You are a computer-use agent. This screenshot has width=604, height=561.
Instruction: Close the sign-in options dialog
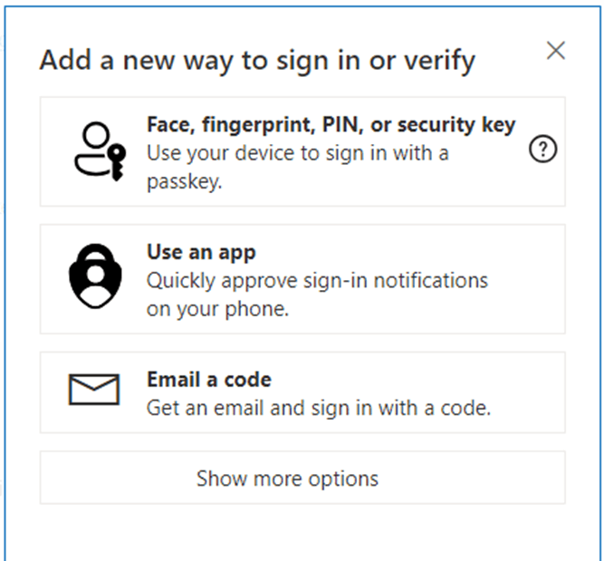tap(556, 51)
